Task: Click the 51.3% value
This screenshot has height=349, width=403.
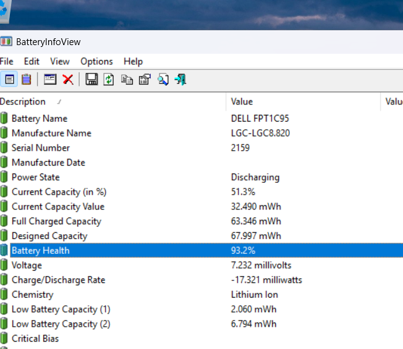Action: 243,192
